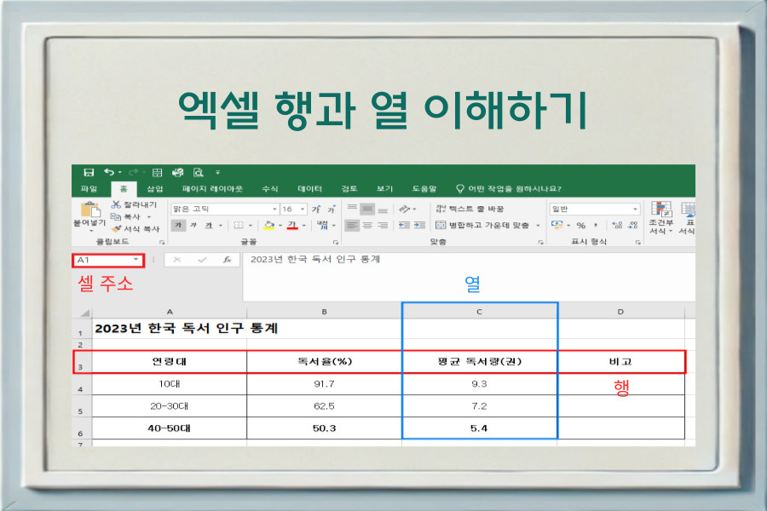Click the fx insert function icon

[227, 260]
